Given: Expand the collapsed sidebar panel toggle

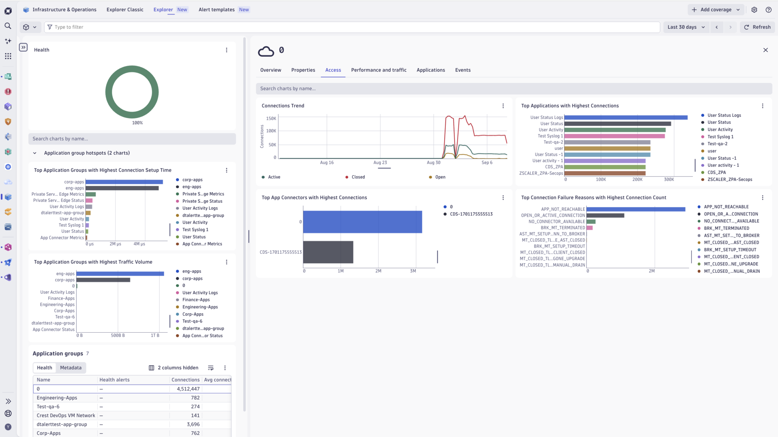Looking at the screenshot, I should pyautogui.click(x=24, y=47).
